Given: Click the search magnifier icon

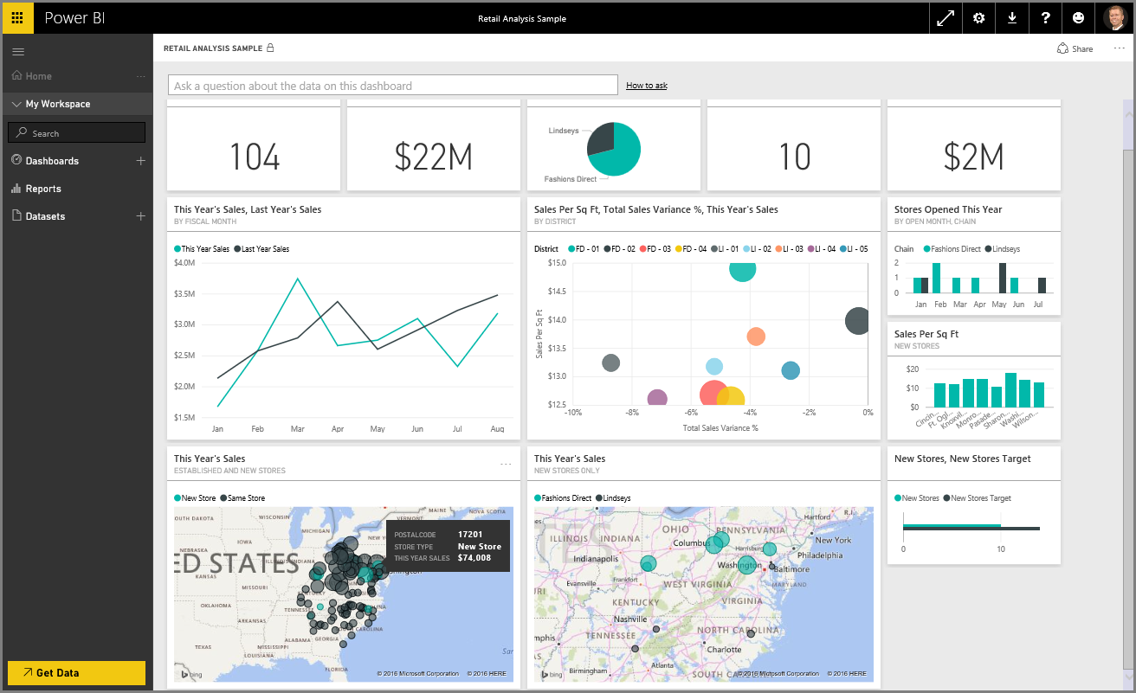Looking at the screenshot, I should point(22,133).
